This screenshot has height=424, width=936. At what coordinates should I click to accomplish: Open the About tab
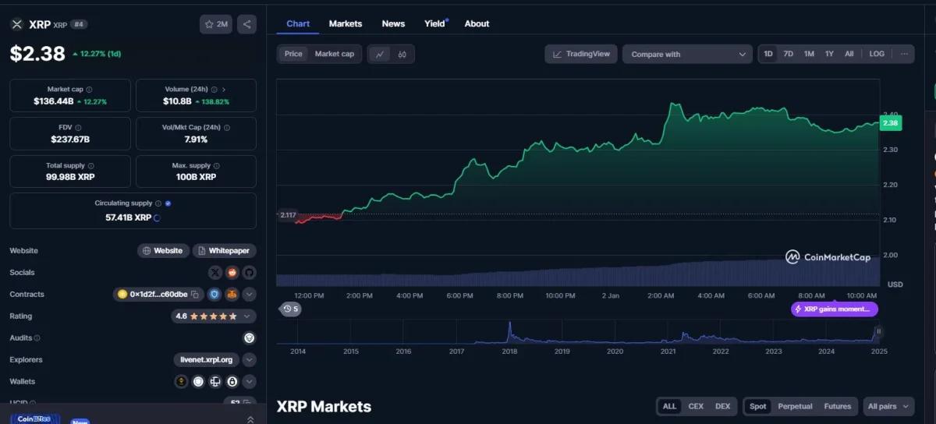(477, 24)
